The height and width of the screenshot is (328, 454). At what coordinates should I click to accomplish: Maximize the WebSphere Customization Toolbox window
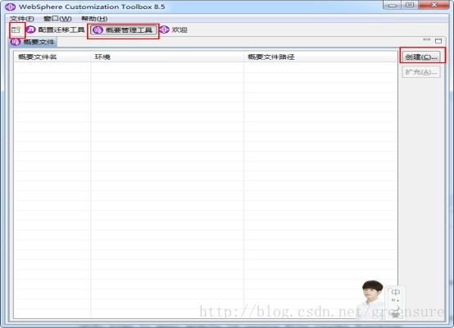(410, 5)
